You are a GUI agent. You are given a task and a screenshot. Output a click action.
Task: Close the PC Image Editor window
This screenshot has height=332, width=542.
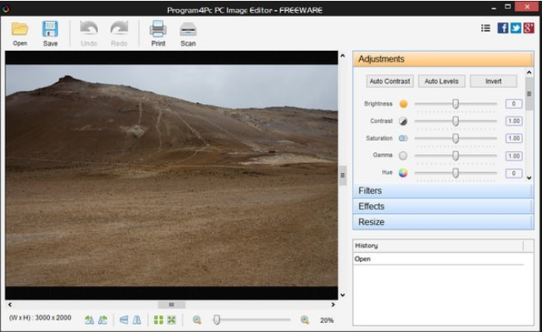(x=527, y=7)
